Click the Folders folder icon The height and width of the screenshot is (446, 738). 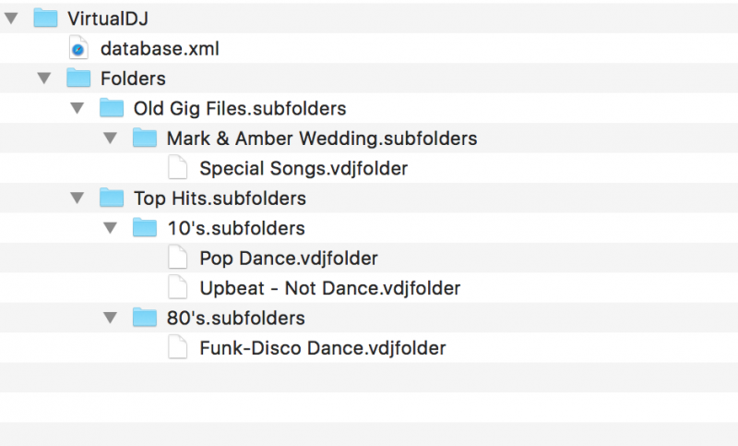click(78, 78)
